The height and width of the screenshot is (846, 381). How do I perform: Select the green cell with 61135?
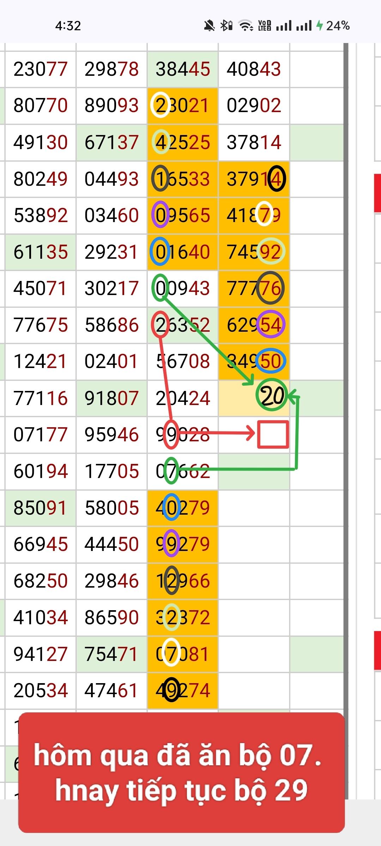(40, 252)
